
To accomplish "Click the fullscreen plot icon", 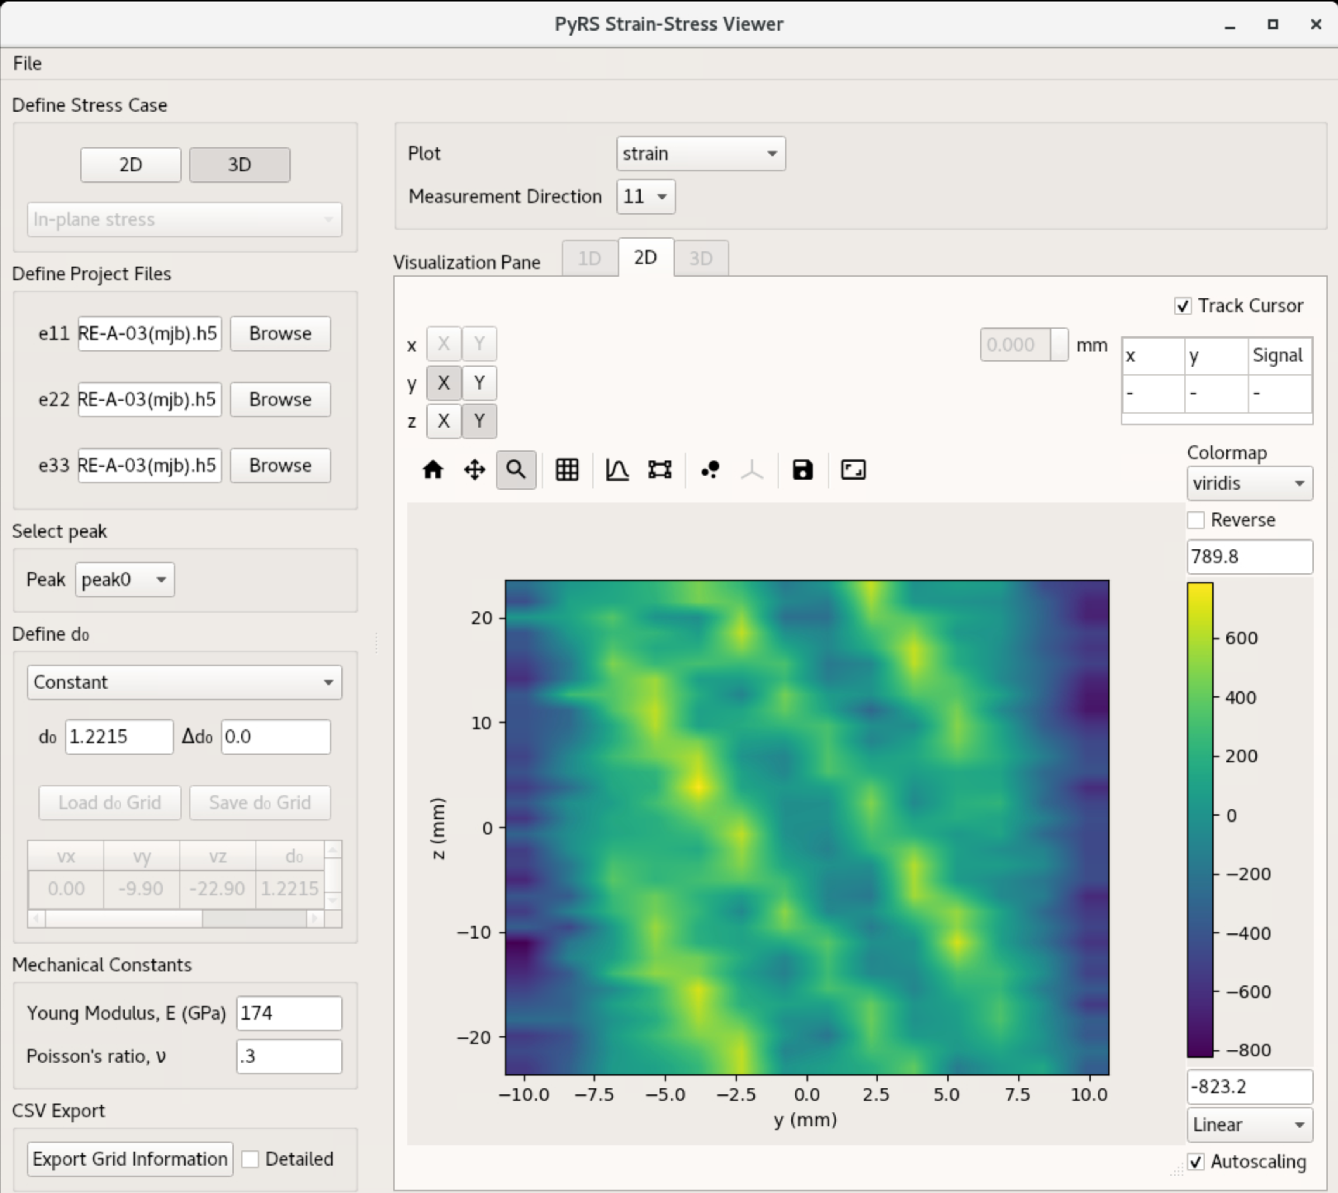I will point(853,470).
